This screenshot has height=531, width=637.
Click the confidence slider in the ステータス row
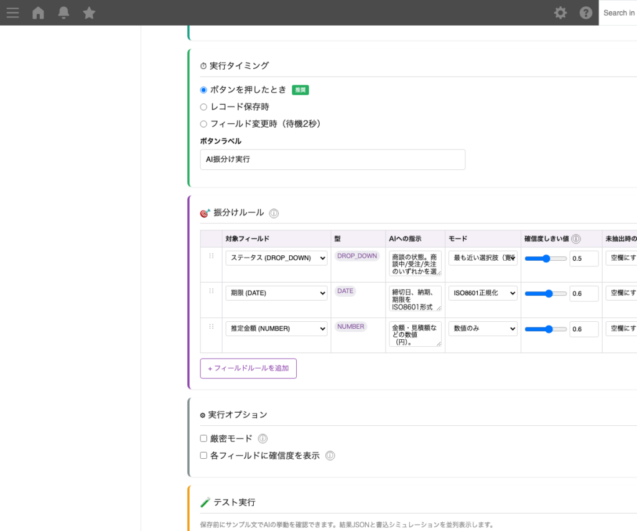tap(546, 258)
